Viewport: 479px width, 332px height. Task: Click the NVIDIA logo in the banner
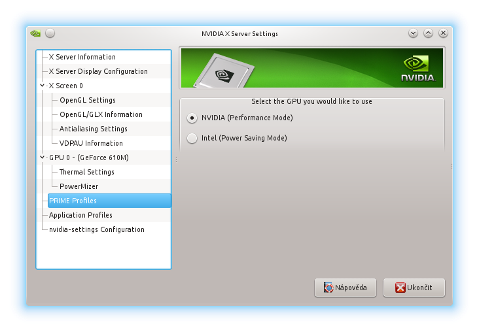(x=417, y=69)
